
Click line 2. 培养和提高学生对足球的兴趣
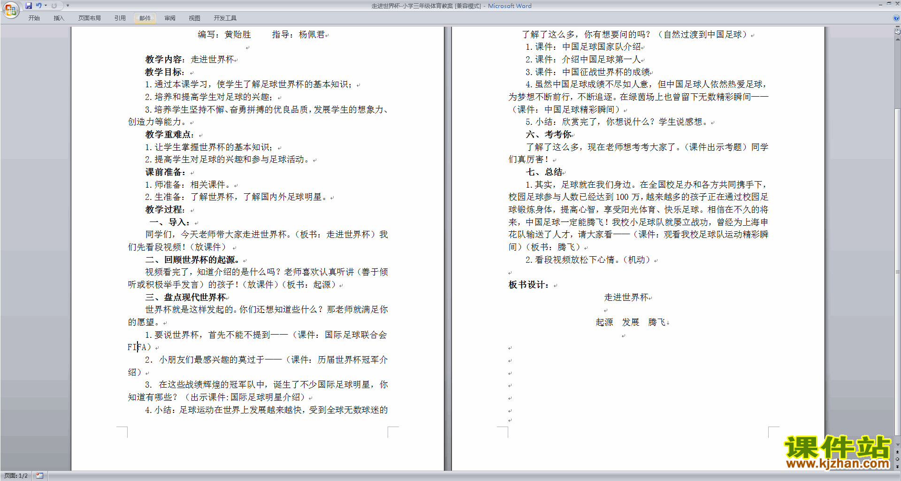point(209,97)
